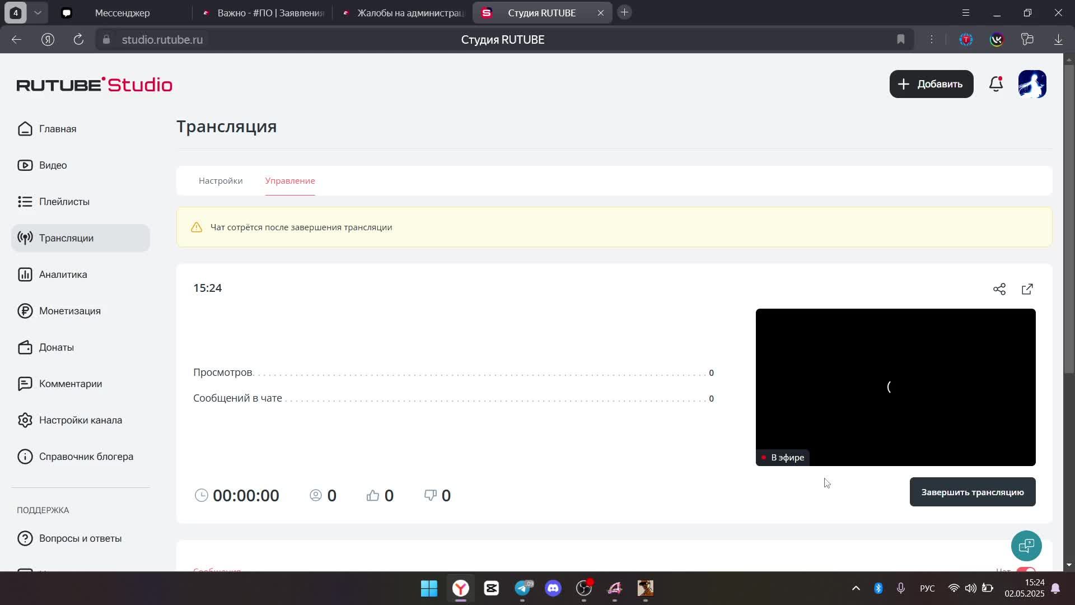
Task: Expand the tab group dropdown arrow
Action: tap(38, 12)
